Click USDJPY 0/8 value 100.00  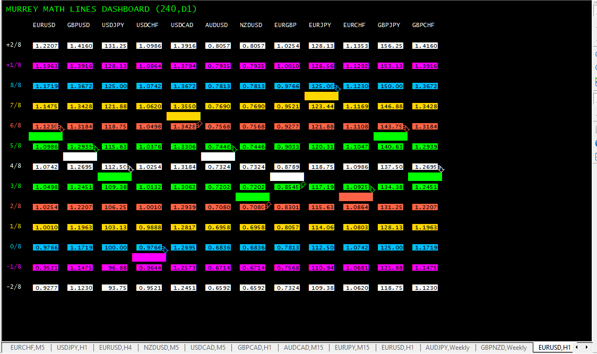115,247
